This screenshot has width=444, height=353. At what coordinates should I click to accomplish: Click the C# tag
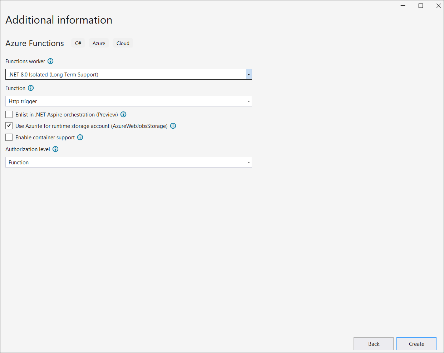tap(78, 43)
